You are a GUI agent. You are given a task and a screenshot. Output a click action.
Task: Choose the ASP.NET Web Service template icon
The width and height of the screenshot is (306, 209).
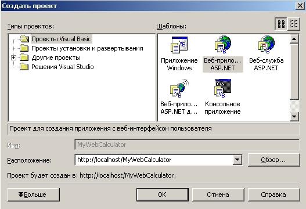266,45
